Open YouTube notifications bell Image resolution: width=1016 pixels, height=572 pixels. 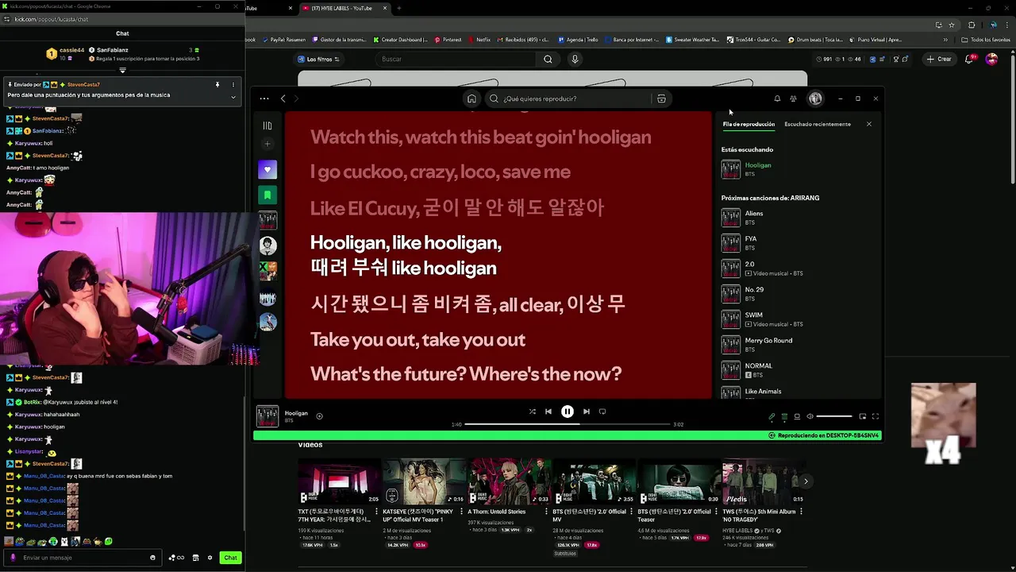[x=971, y=59]
